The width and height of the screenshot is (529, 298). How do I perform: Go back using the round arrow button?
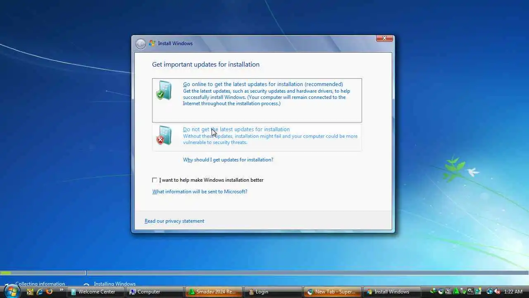pyautogui.click(x=141, y=43)
